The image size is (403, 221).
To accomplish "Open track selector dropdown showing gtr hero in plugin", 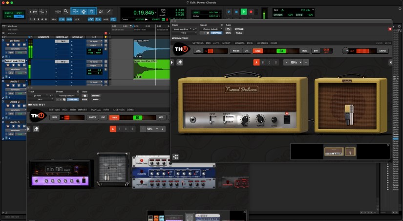I will pos(39,96).
